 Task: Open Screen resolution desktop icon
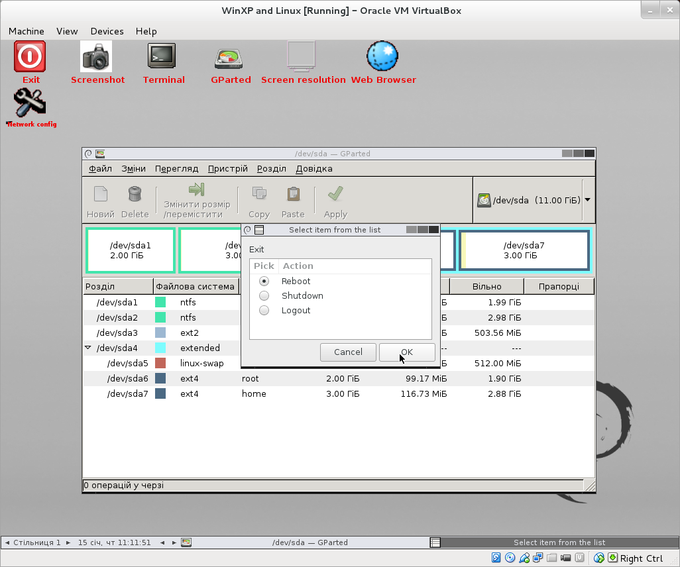pos(302,57)
